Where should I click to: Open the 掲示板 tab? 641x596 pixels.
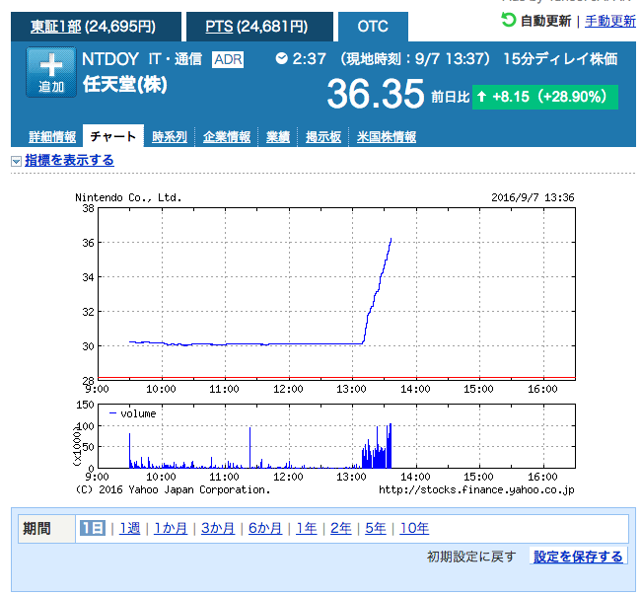322,136
